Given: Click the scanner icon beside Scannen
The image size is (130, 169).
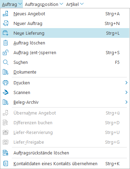Looking at the screenshot, I should tap(6, 92).
